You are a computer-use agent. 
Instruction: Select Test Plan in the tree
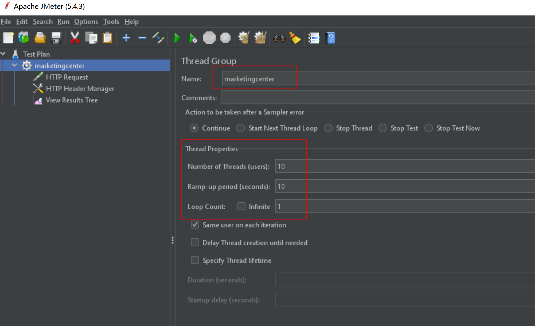coord(36,54)
